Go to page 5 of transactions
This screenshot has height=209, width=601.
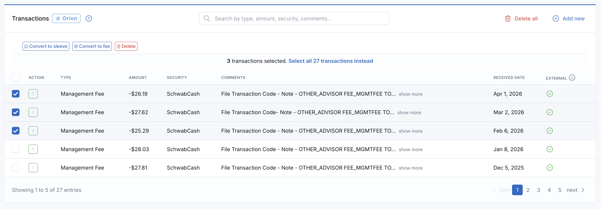tap(560, 190)
